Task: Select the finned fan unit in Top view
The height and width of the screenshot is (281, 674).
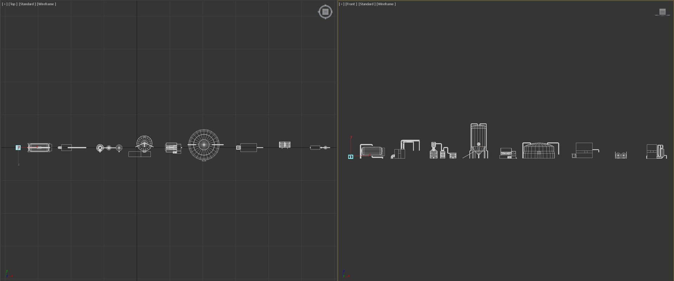Action: pos(285,144)
